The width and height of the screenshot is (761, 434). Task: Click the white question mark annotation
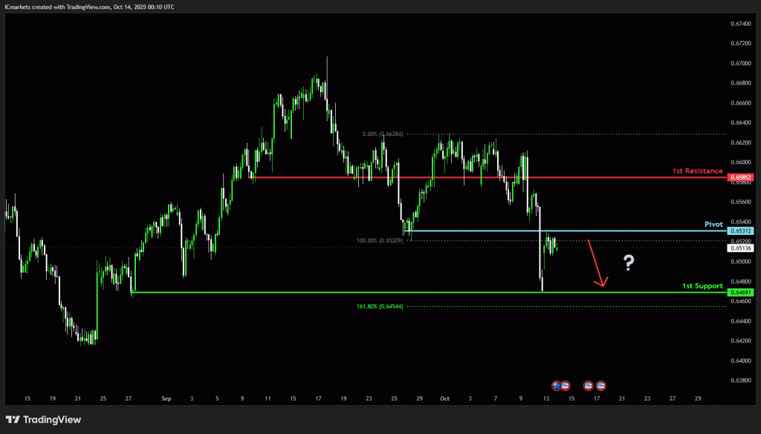pyautogui.click(x=629, y=262)
